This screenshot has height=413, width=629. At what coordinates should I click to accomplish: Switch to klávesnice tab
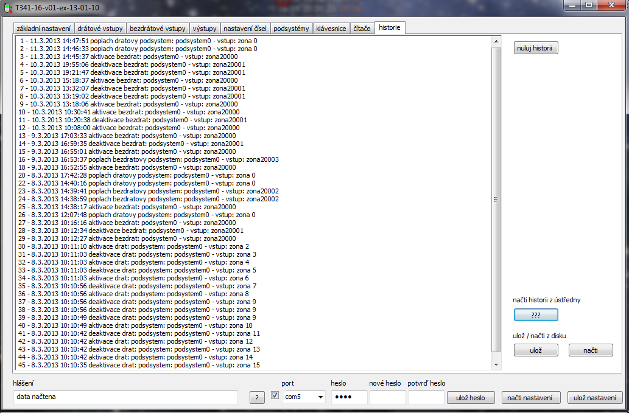click(x=331, y=29)
